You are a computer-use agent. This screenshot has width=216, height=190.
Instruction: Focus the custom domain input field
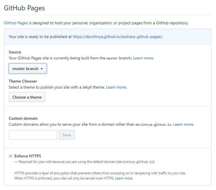(33, 135)
